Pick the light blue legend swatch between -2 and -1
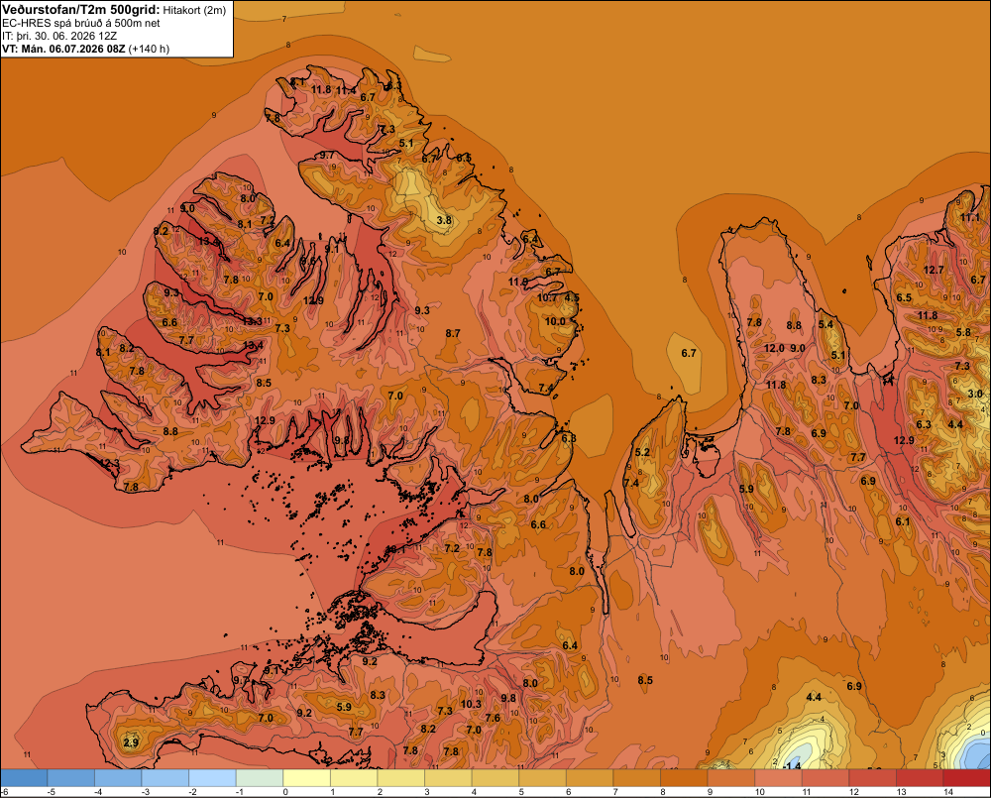The width and height of the screenshot is (991, 798). pos(212,778)
